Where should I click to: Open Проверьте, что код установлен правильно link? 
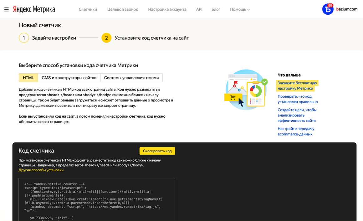point(298,99)
